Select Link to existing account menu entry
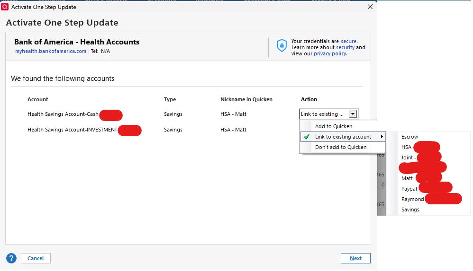This screenshot has height=271, width=473. 343,137
